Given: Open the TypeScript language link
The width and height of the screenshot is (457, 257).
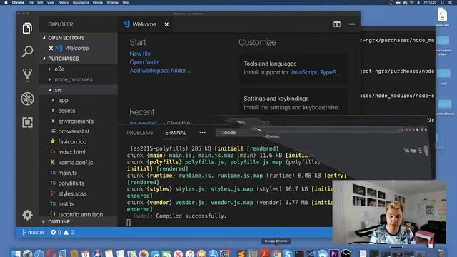Looking at the screenshot, I should pyautogui.click(x=330, y=72).
